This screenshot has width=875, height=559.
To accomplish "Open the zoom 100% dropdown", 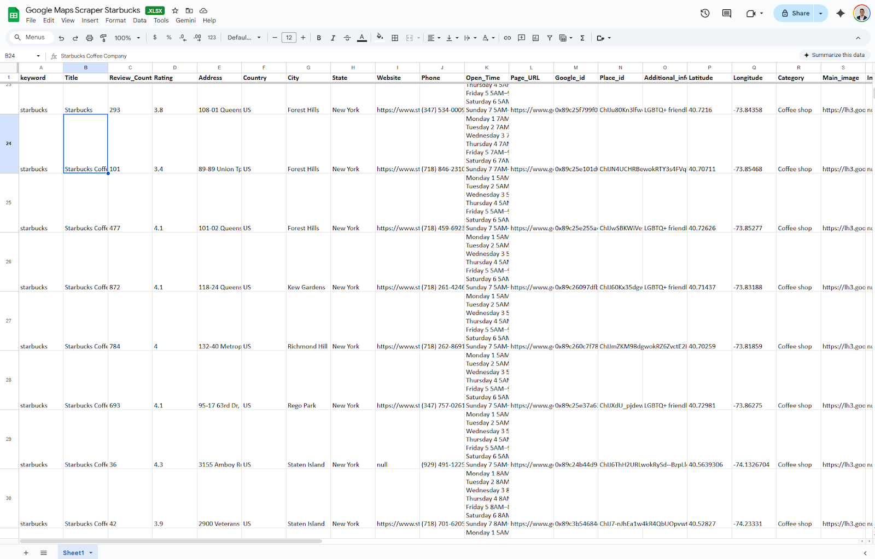I will click(x=127, y=38).
